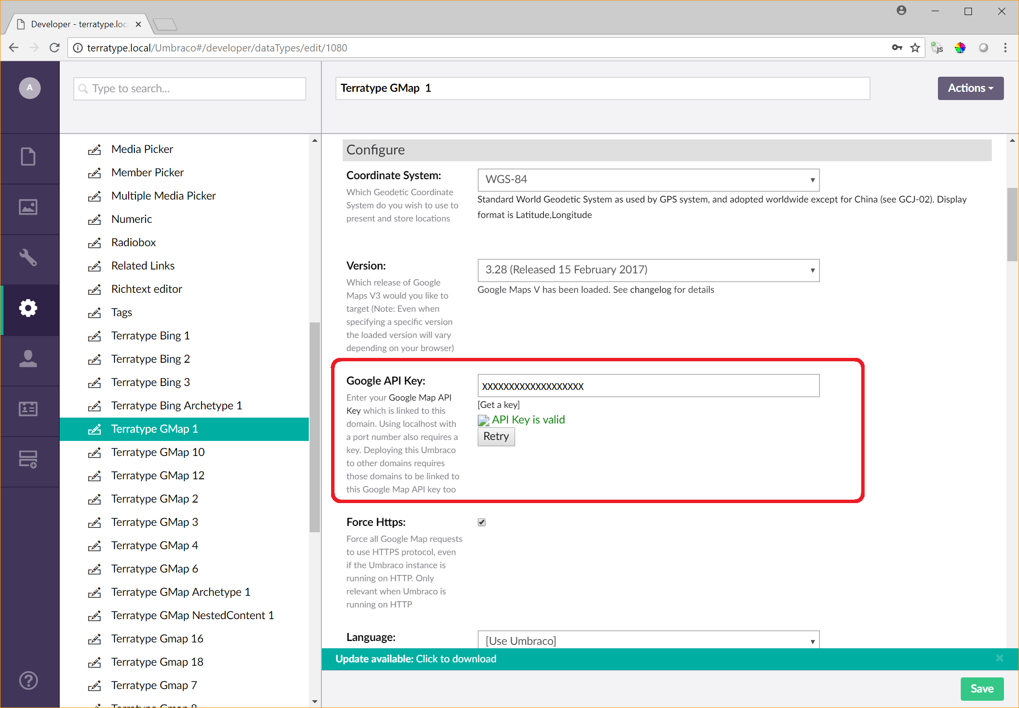Select Terratype GMap 3 data type
Screen dimensions: 1019x708
[154, 522]
